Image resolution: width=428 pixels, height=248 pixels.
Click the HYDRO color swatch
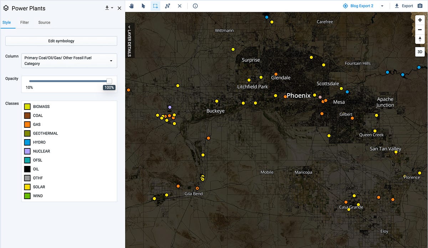(27, 142)
